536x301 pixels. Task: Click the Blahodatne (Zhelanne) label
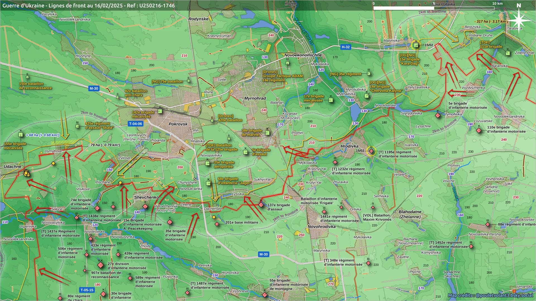coord(410,214)
